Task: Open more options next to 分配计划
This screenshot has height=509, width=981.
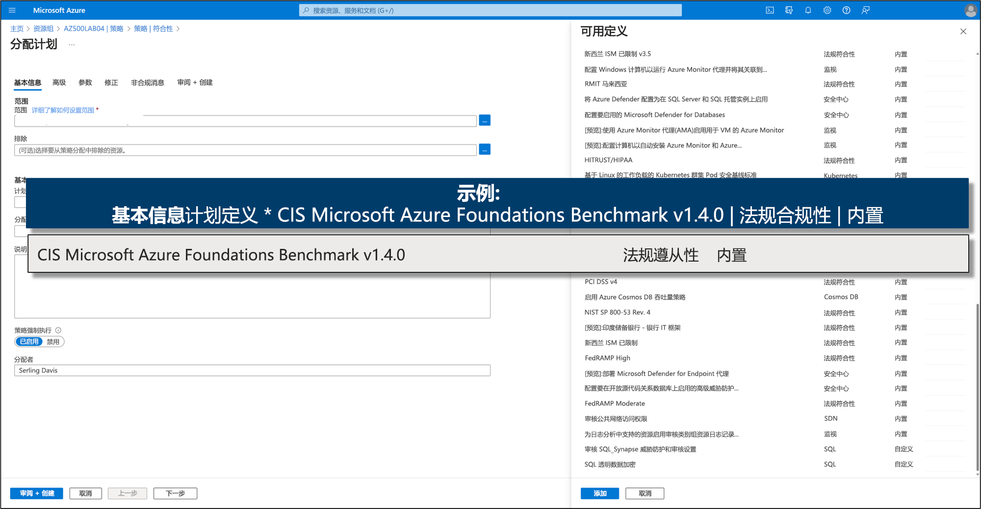Action: [72, 45]
